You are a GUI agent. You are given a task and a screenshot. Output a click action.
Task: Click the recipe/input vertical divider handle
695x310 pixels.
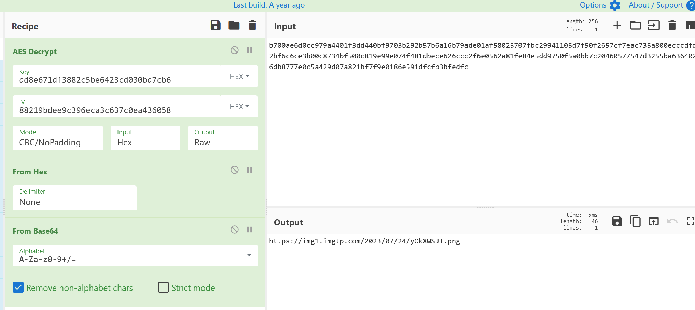266,207
